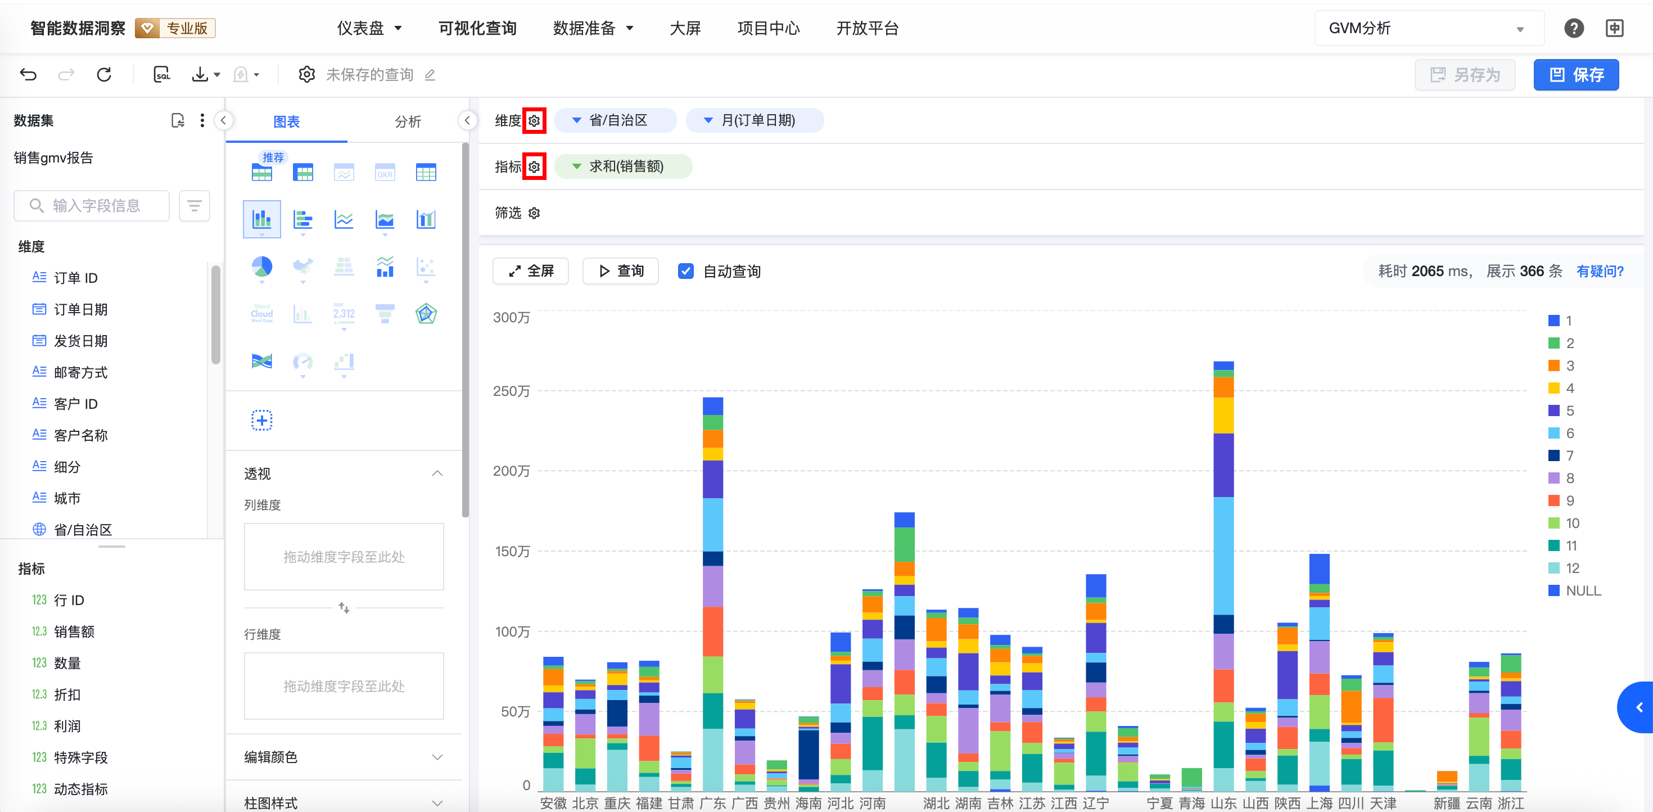Open the GVM分析 project dropdown
1653x812 pixels.
click(1429, 28)
